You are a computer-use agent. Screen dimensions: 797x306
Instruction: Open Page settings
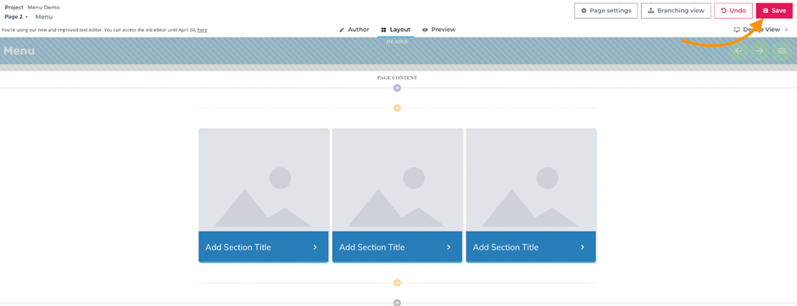click(606, 11)
